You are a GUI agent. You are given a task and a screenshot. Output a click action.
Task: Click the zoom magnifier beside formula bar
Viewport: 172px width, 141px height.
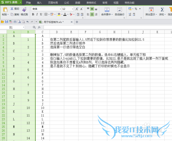34,27
